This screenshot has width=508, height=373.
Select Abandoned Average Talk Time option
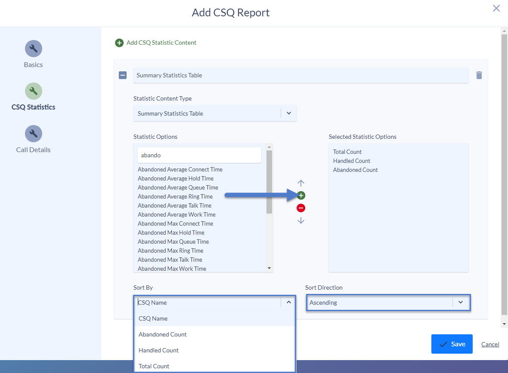click(175, 206)
